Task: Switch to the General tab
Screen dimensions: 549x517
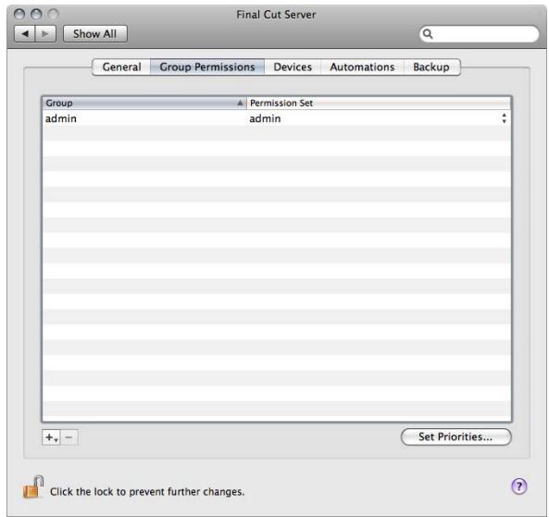Action: pos(121,67)
